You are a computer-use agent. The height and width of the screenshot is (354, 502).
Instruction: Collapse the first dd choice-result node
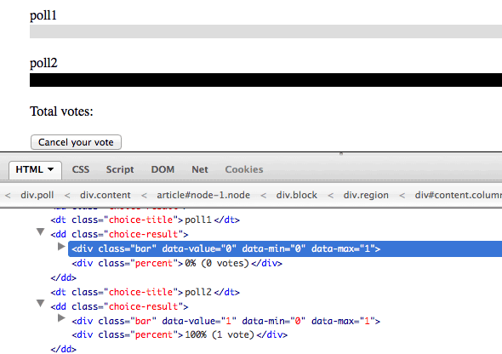40,231
